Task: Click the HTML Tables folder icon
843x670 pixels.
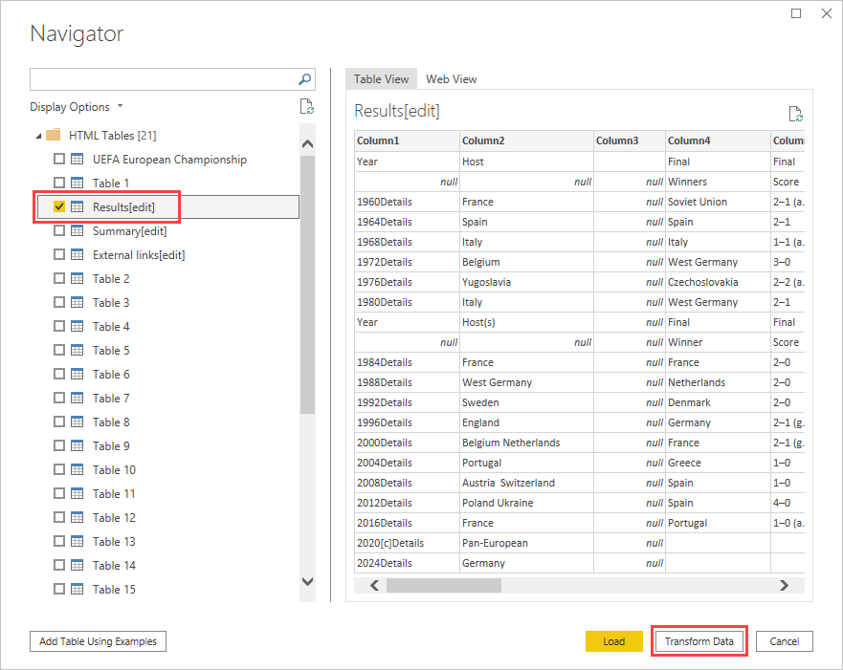Action: point(54,135)
